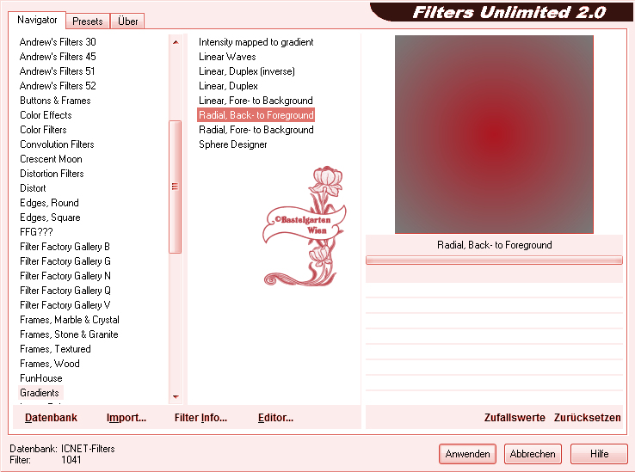Select Radial, Back- to Foreground filter
635x472 pixels.
pyautogui.click(x=256, y=115)
